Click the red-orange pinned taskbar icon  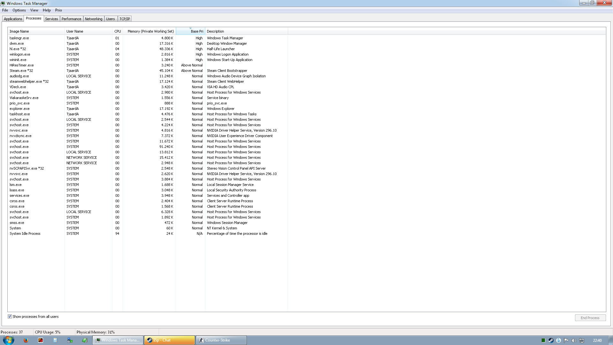(41, 340)
